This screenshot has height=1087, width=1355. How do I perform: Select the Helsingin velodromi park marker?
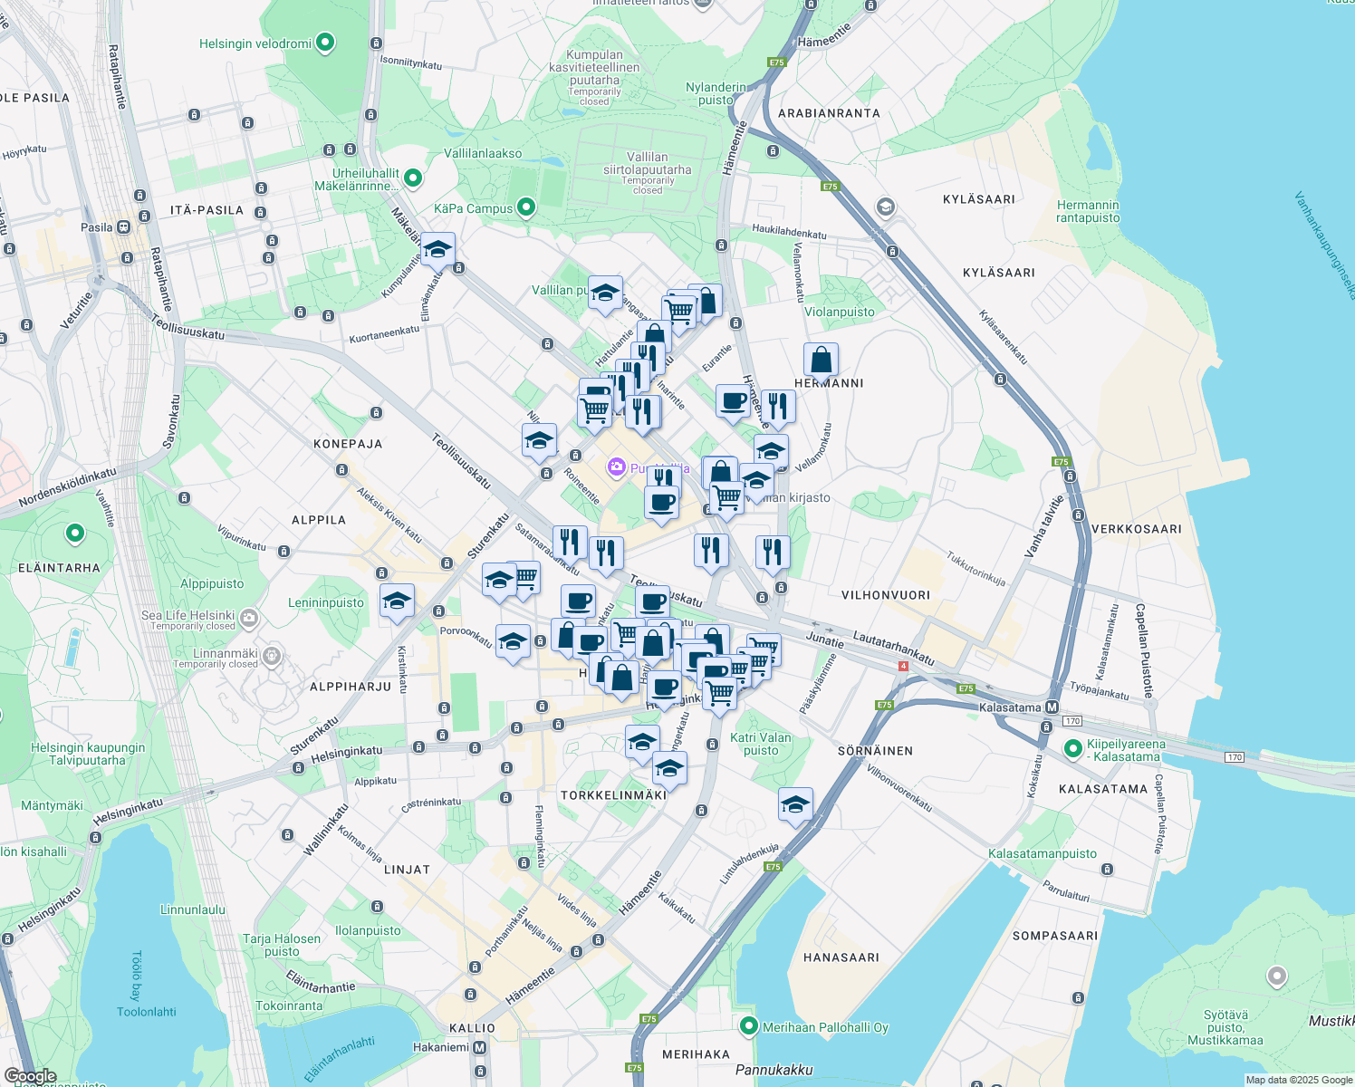pyautogui.click(x=323, y=42)
